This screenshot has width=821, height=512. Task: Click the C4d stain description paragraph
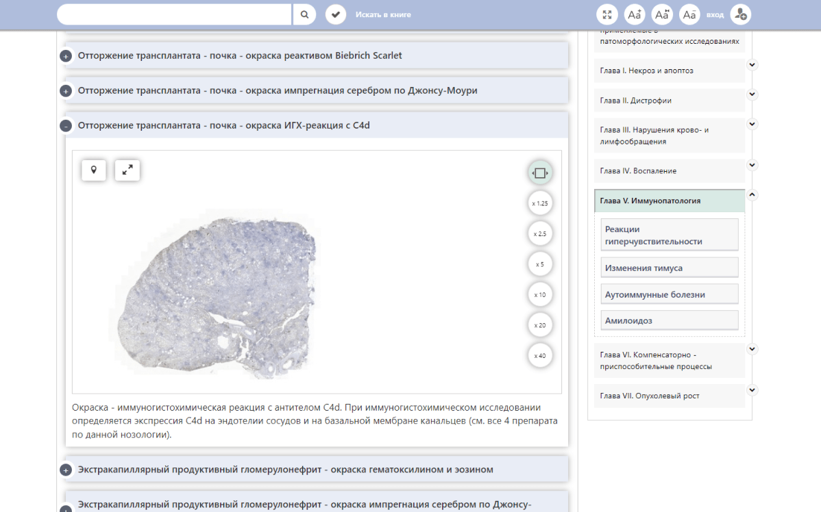click(x=315, y=421)
